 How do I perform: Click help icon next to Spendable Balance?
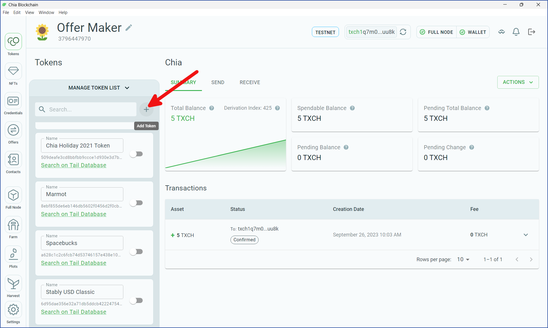coord(352,108)
